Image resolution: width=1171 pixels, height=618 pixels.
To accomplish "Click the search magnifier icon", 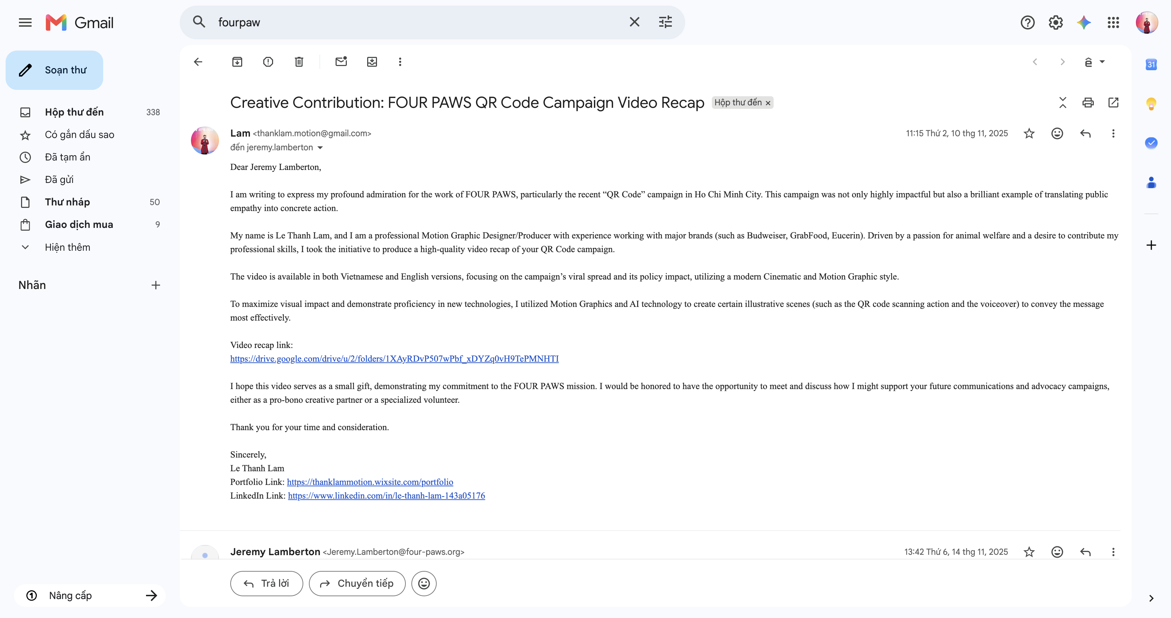I will tap(199, 22).
